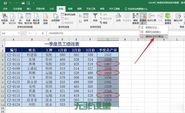Click the fx insert function icon

pyautogui.click(x=42, y=33)
